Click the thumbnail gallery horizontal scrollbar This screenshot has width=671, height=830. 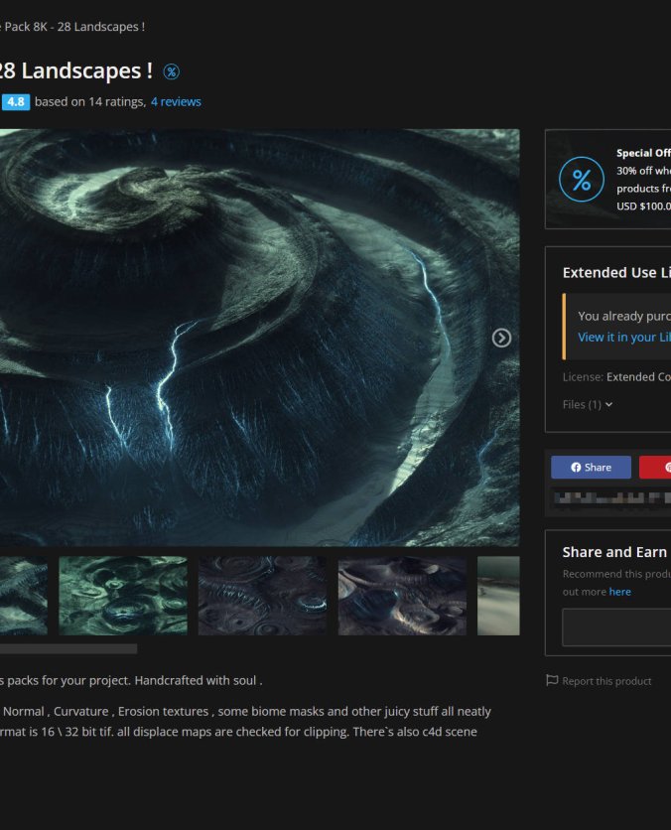click(67, 649)
